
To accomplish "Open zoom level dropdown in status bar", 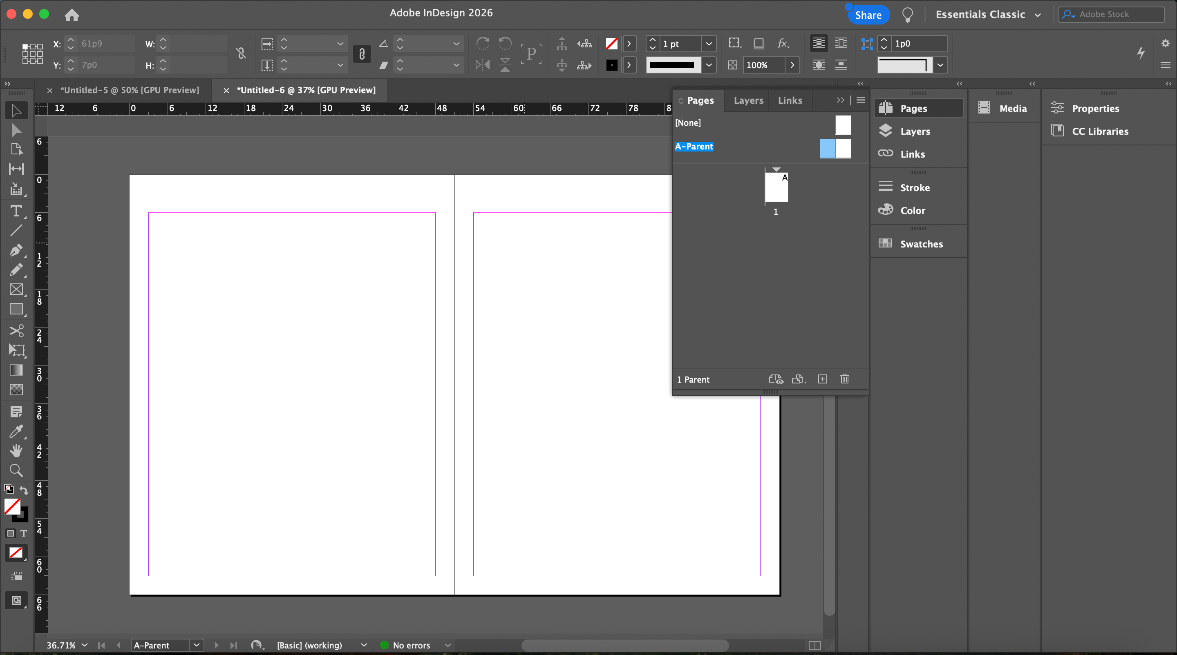I will tap(85, 645).
